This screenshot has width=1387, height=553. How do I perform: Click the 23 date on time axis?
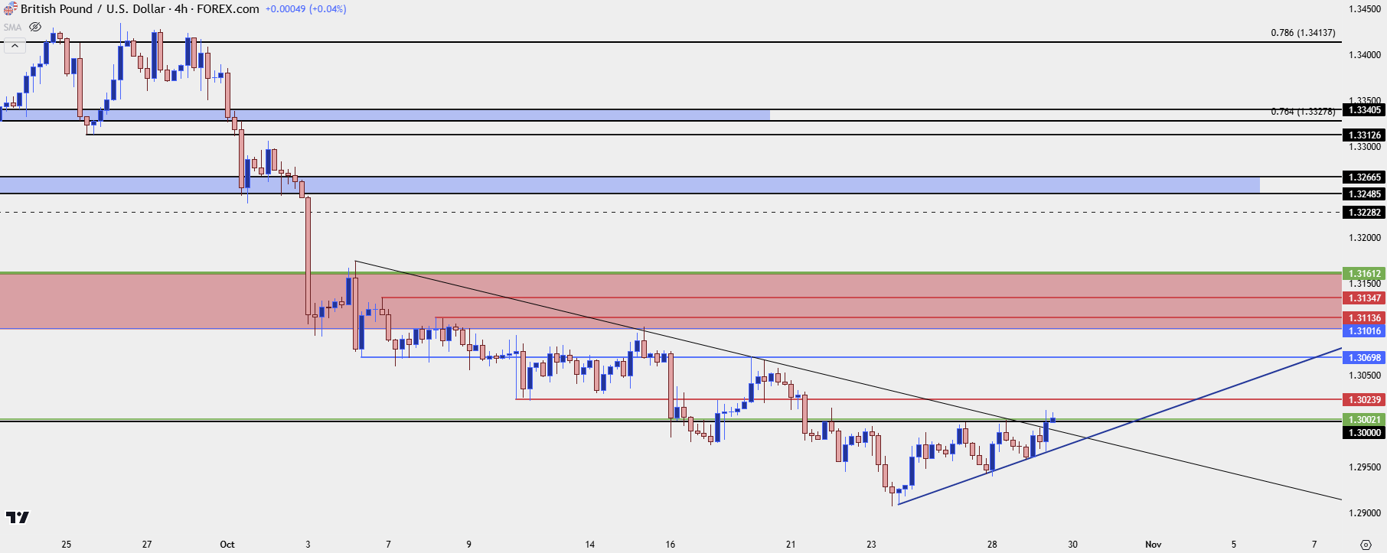(871, 545)
